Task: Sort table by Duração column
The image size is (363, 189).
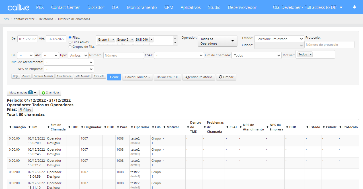Action: click(x=18, y=127)
